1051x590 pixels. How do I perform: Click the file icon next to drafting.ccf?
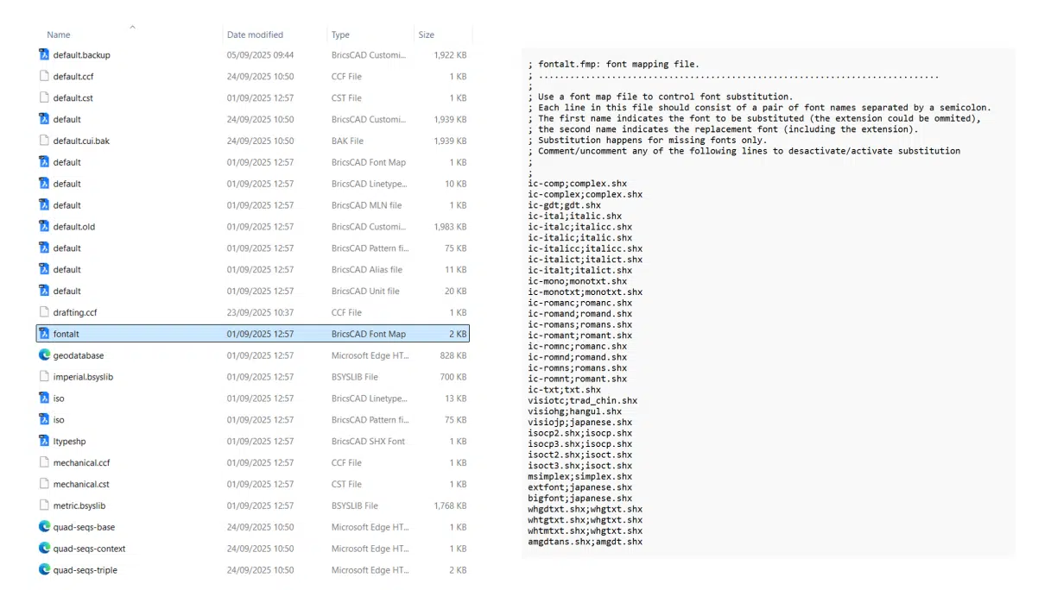(44, 312)
